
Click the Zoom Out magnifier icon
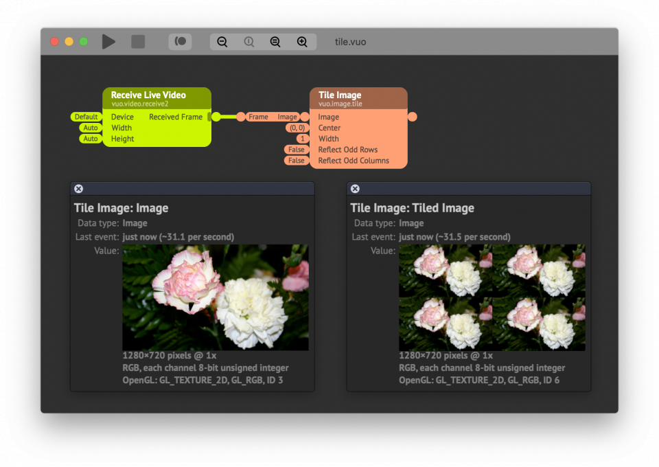point(222,42)
